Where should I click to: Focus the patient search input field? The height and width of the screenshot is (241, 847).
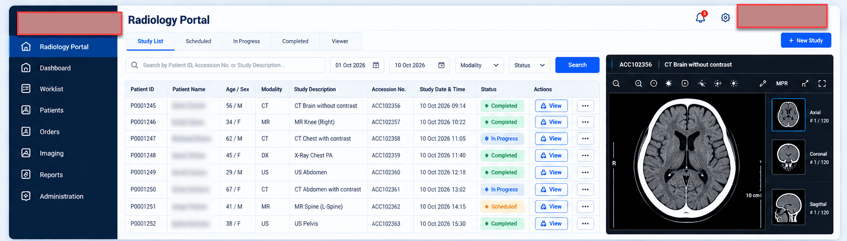point(225,65)
